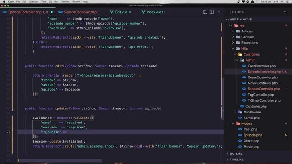Image resolution: width=292 pixels, height=164 pixels.
Task: Click the update function name in code
Action: pyautogui.click(x=61, y=108)
